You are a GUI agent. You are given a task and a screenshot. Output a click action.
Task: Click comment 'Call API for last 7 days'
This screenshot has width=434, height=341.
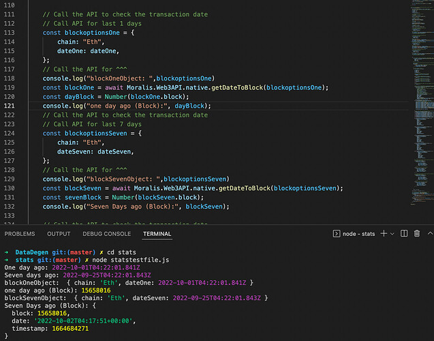(x=92, y=124)
